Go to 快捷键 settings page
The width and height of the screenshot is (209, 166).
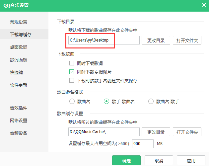pyautogui.click(x=16, y=72)
